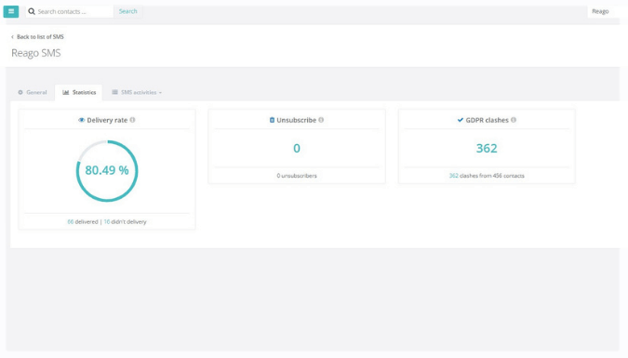Click the trash icon beside Unsubscribe
The image size is (628, 358).
pyautogui.click(x=272, y=120)
